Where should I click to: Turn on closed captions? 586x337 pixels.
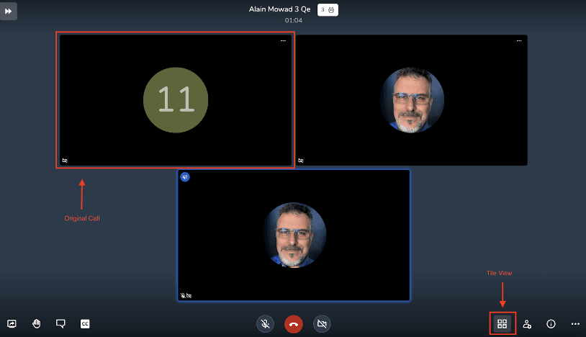coord(85,324)
